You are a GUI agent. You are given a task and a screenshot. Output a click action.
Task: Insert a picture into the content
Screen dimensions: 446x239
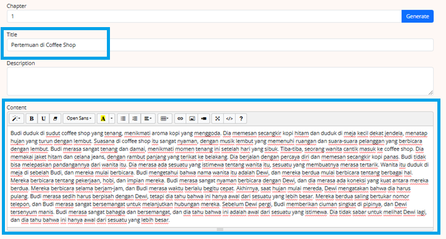[x=192, y=118]
